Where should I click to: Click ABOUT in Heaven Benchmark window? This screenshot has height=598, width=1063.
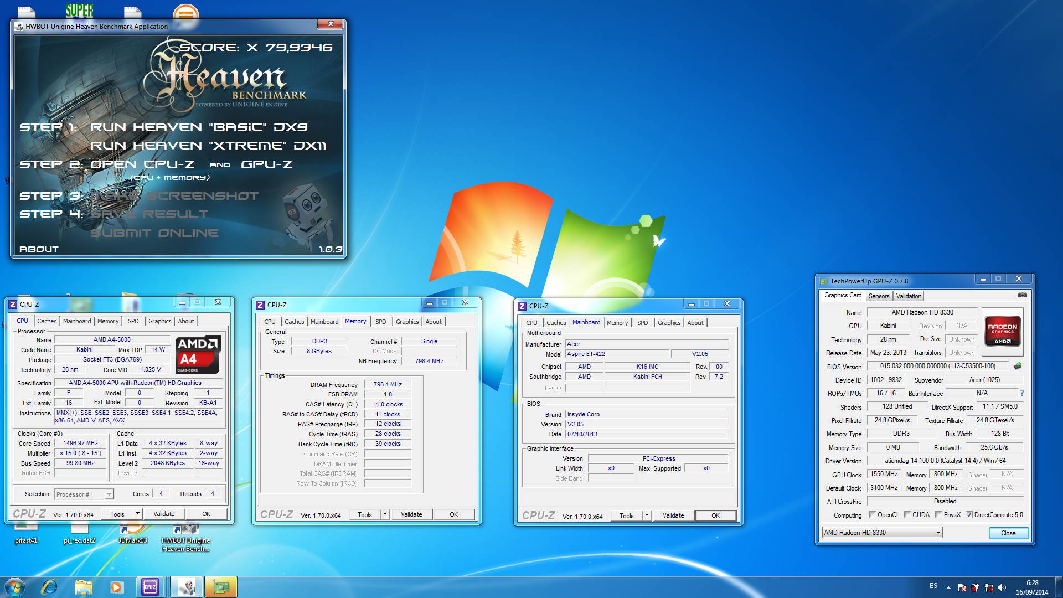pos(39,249)
